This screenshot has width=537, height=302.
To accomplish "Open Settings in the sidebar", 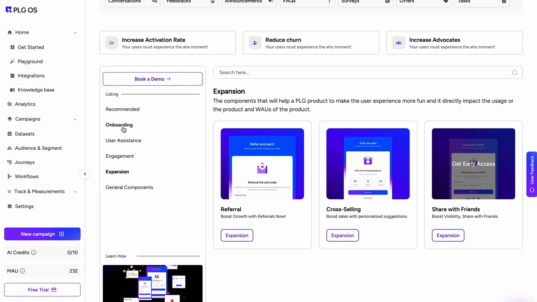I will coord(24,206).
